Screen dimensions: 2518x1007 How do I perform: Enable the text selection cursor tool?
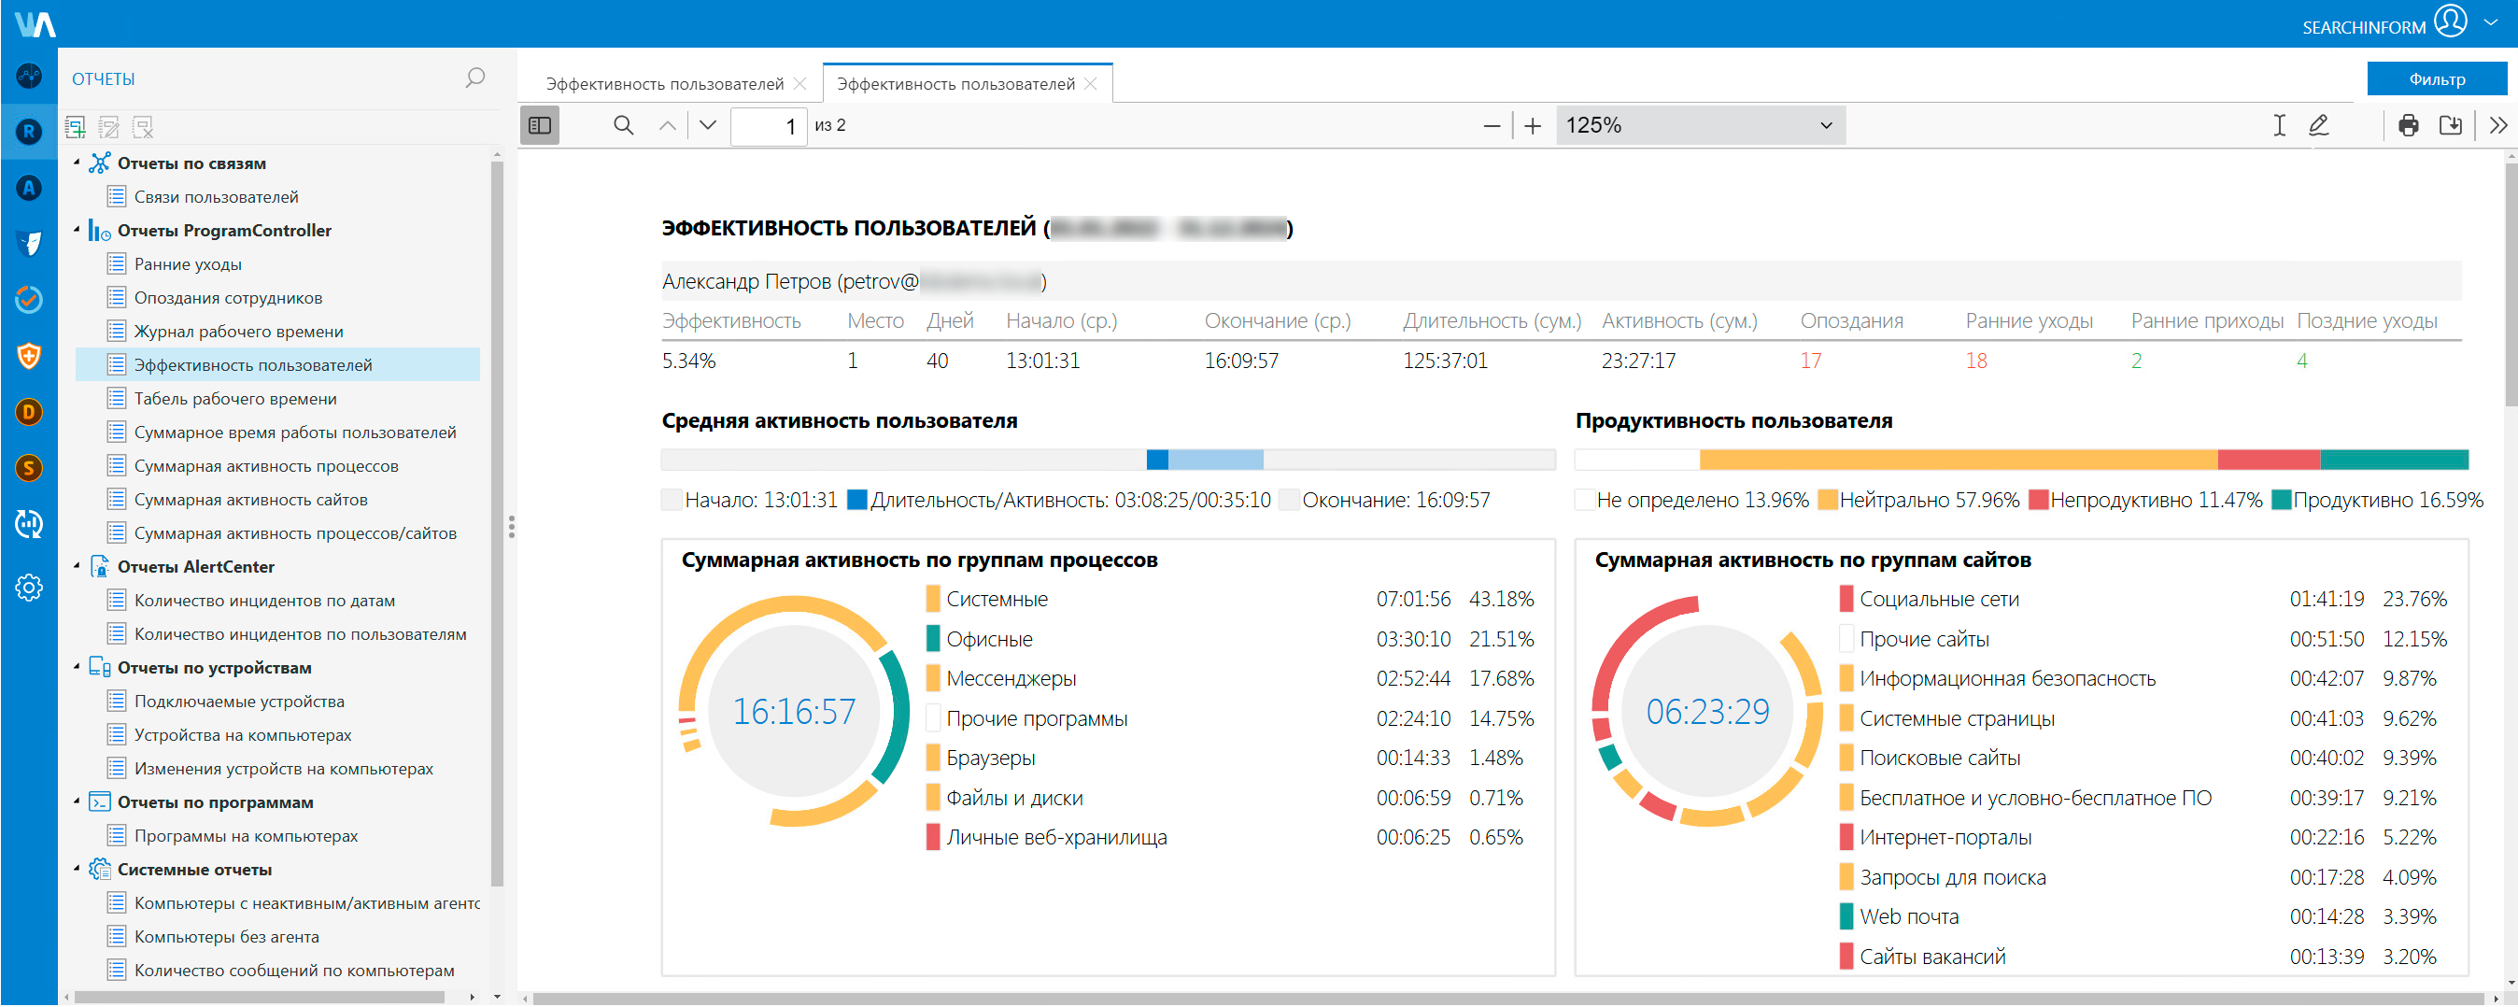tap(2280, 125)
